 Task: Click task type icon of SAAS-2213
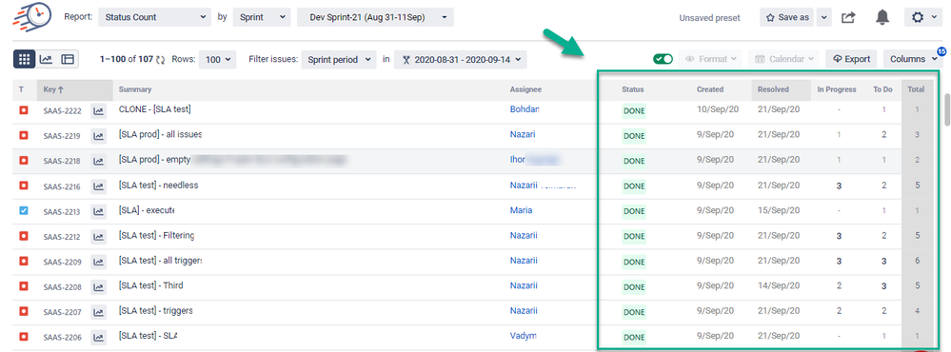[x=24, y=211]
